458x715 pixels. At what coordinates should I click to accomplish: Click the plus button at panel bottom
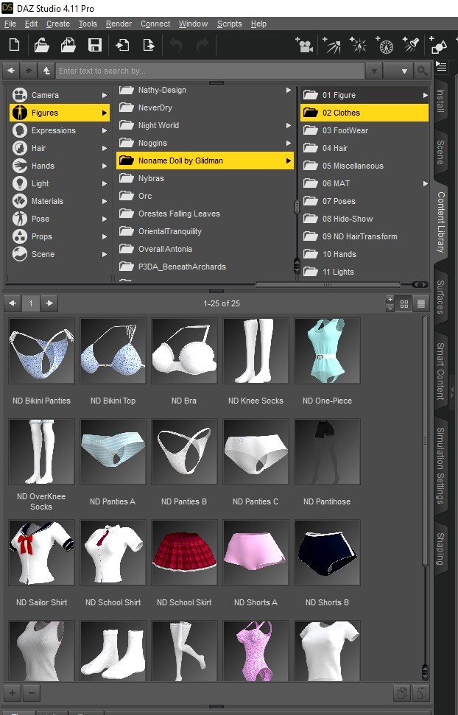13,694
